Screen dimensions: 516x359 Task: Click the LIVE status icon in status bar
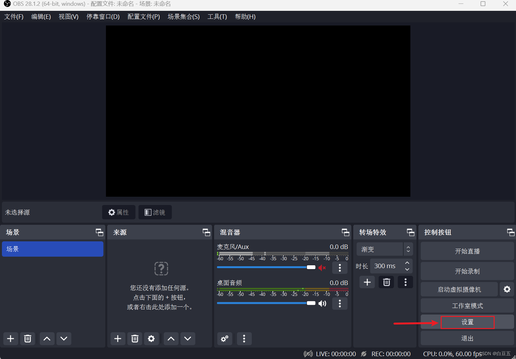(x=308, y=354)
